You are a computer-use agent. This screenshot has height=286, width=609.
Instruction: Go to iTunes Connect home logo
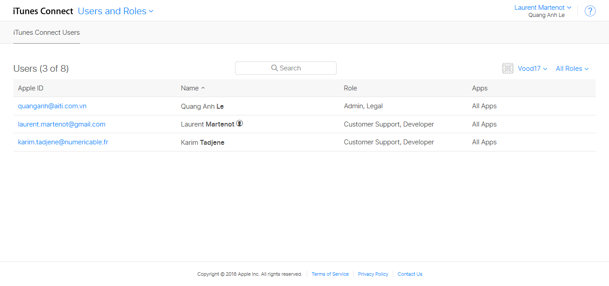coord(43,11)
